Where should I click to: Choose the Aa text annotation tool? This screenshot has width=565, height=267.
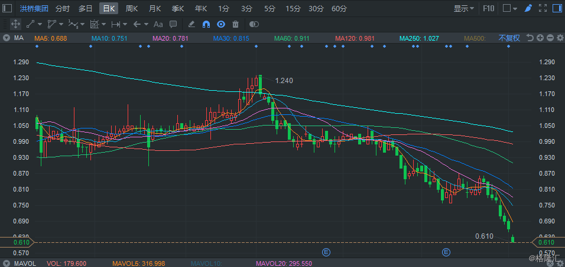[x=158, y=24]
